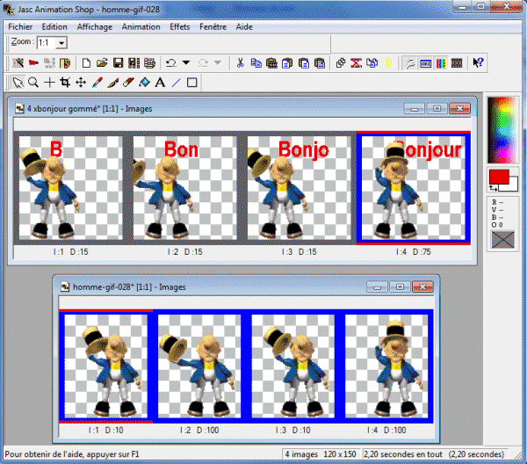Select the Crop tool
527x464 pixels.
65,83
